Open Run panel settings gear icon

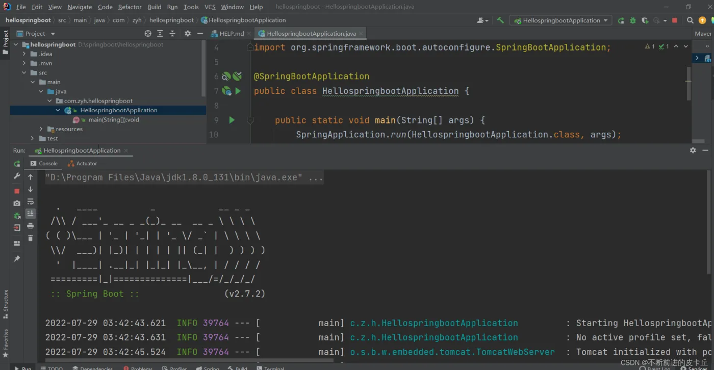(x=693, y=151)
